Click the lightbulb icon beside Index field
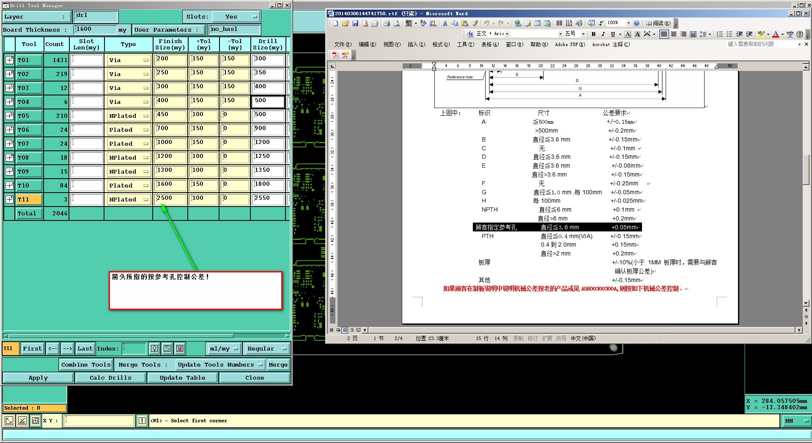 [155, 348]
